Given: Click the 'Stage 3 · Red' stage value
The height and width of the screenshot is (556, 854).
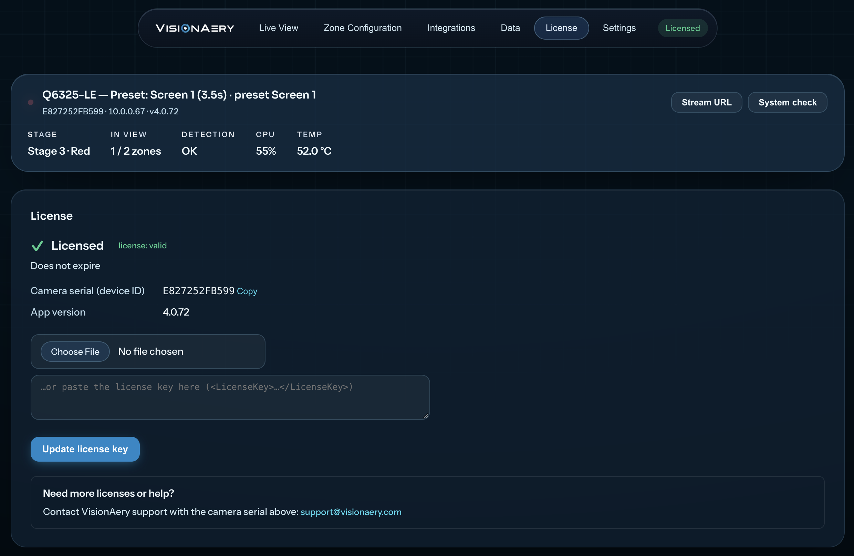Looking at the screenshot, I should (59, 151).
